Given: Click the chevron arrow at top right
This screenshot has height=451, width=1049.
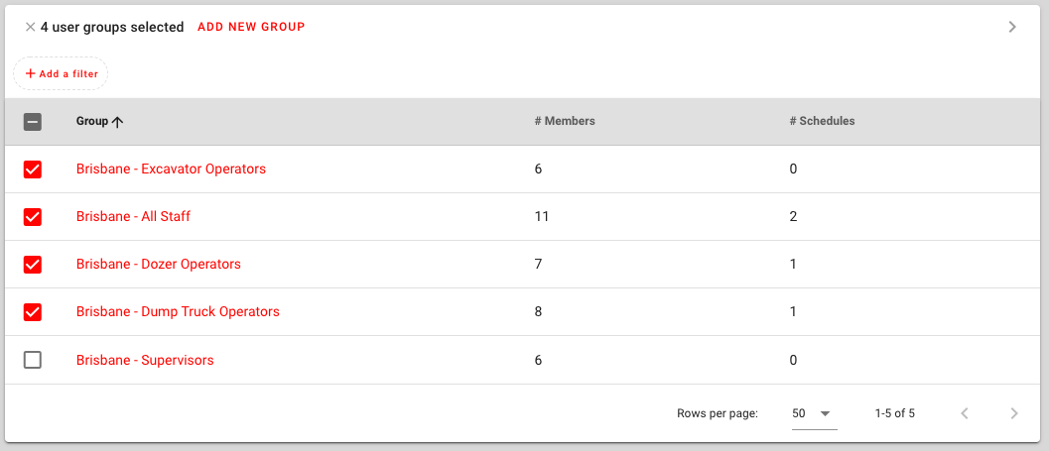Looking at the screenshot, I should pyautogui.click(x=1012, y=27).
